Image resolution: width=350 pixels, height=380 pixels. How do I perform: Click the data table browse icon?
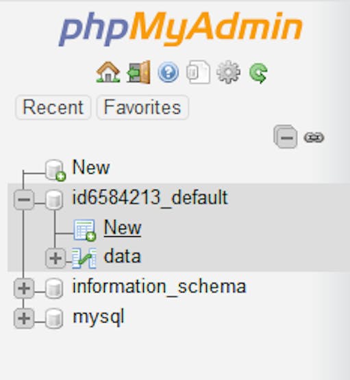(x=84, y=258)
